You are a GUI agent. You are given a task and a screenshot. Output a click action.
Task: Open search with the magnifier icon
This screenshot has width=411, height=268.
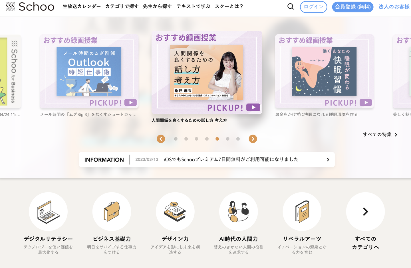pyautogui.click(x=291, y=6)
